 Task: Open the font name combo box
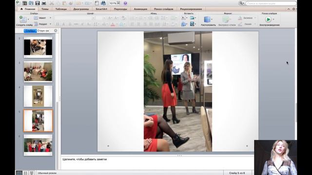[75, 18]
